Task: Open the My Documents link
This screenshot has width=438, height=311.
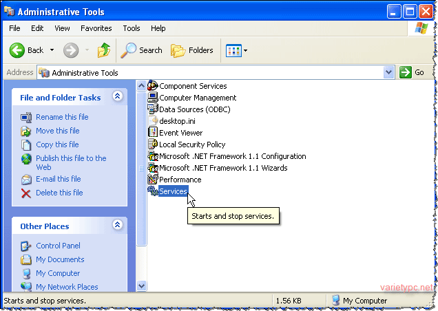Action: click(x=60, y=259)
